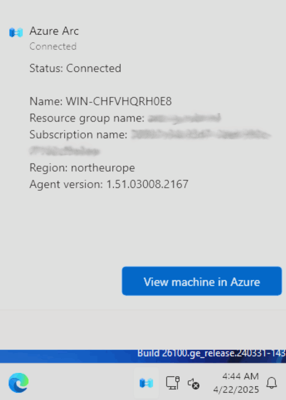Click the Build 26100 watermark text
Viewport: 286px width, 400px height.
[x=211, y=354]
